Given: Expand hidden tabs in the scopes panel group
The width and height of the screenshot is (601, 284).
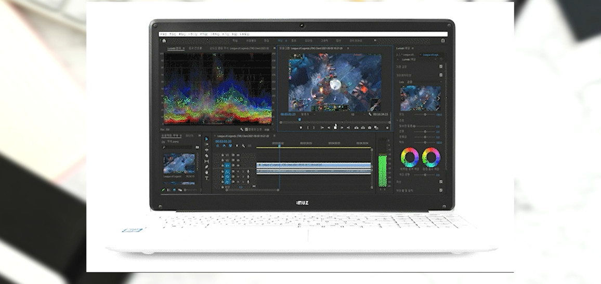Looking at the screenshot, I should [x=275, y=48].
